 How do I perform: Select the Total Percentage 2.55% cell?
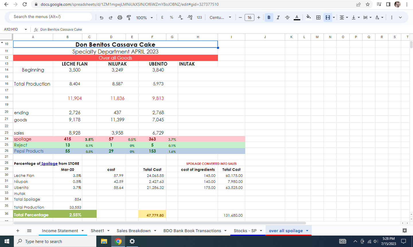pyautogui.click(x=75, y=215)
